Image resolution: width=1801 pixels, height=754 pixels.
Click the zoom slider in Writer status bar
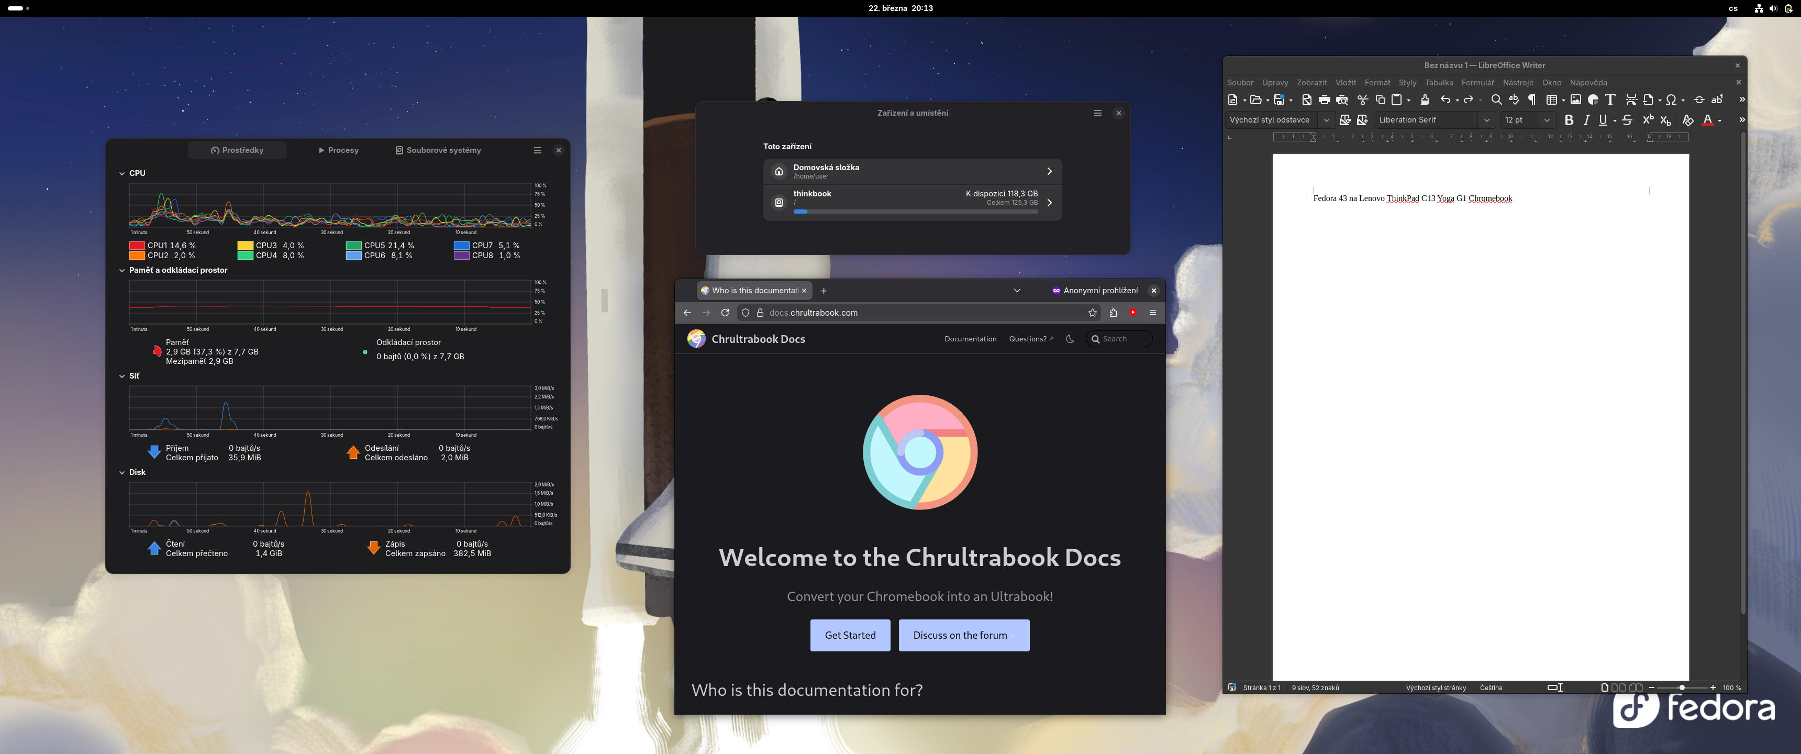[1682, 688]
